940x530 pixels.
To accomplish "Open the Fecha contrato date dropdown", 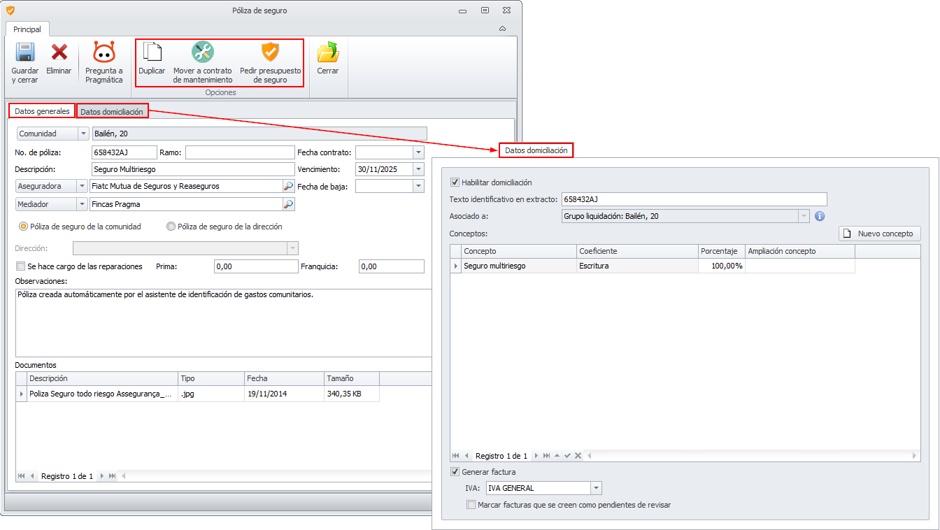I will tap(418, 152).
